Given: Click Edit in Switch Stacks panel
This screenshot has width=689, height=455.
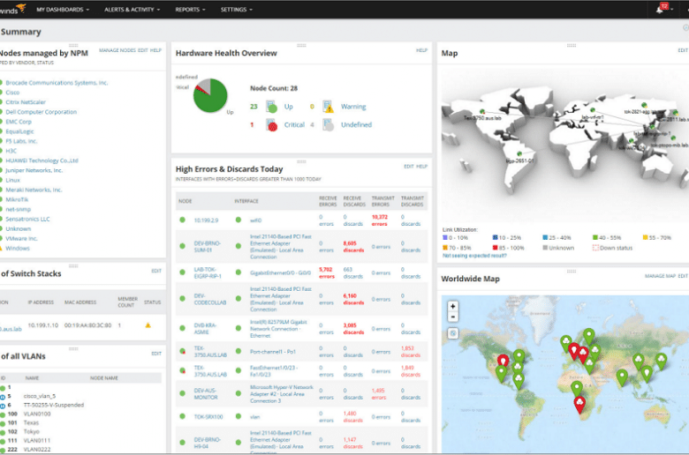Looking at the screenshot, I should point(156,271).
